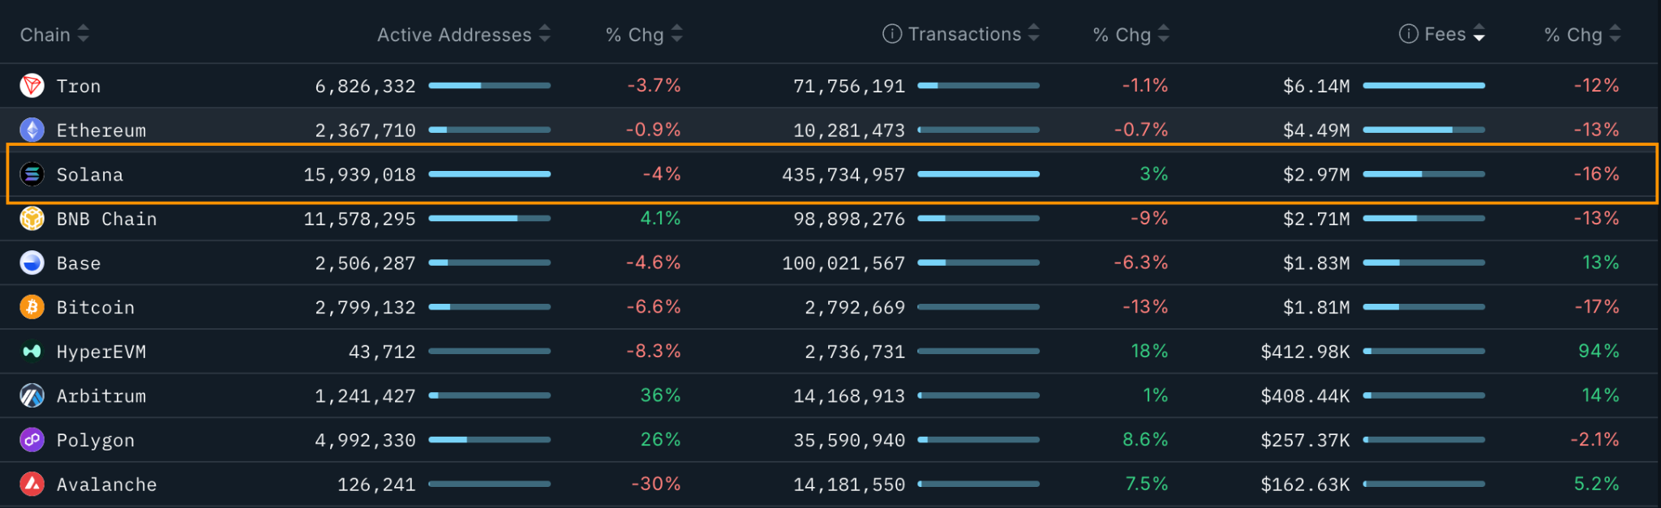Screen dimensions: 1661x508
Task: Sort by Transactions % Chg arrows
Action: tap(1164, 34)
